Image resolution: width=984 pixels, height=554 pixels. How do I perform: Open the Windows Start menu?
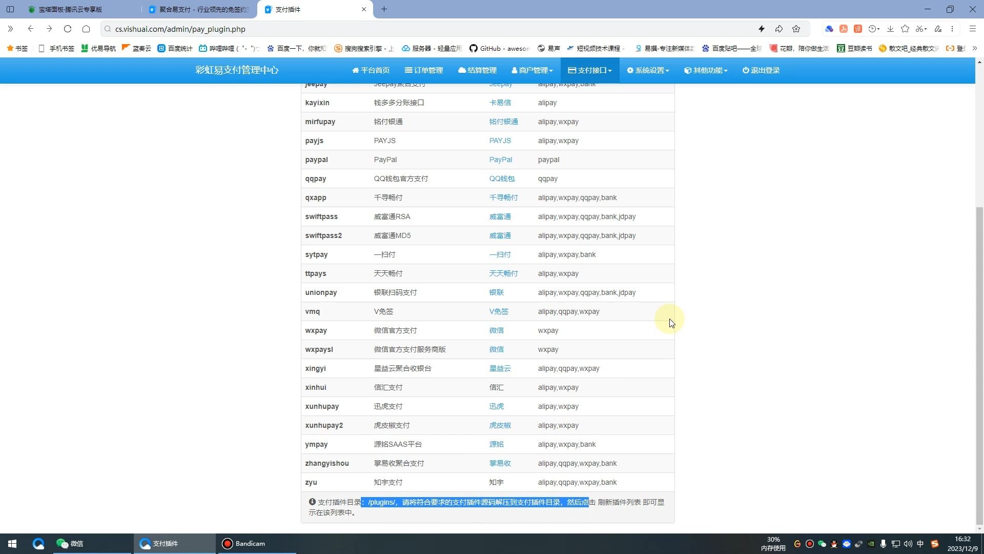click(12, 544)
